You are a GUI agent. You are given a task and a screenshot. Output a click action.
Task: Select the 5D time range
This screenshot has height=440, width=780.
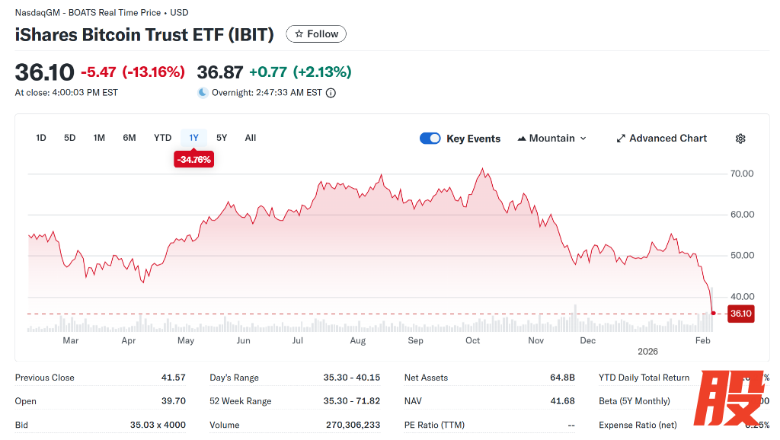tap(70, 138)
